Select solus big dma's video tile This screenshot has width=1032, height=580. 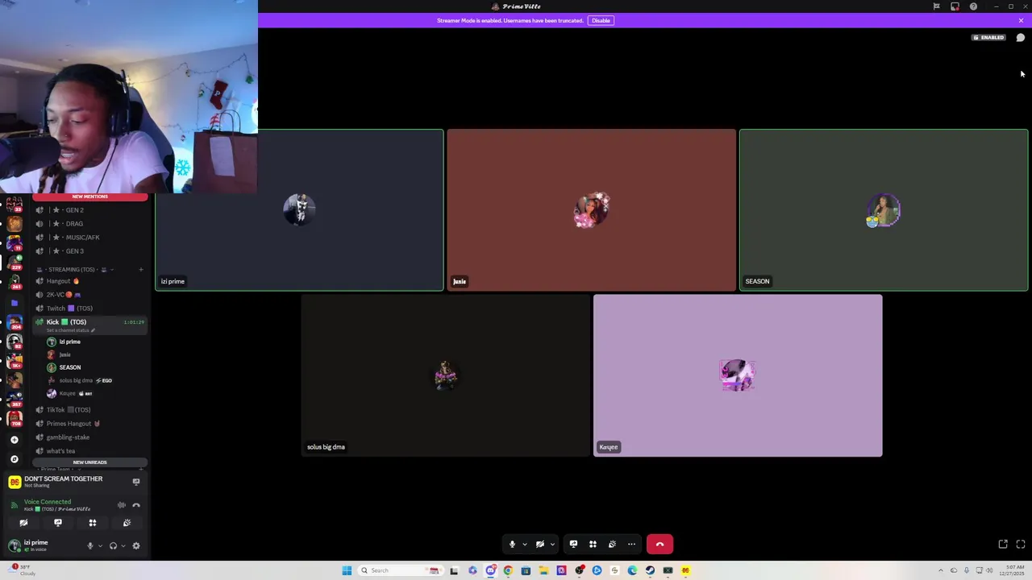click(446, 375)
